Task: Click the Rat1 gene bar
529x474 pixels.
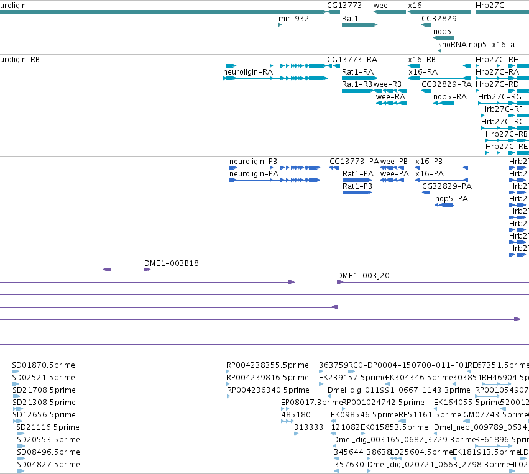Action: 359,25
